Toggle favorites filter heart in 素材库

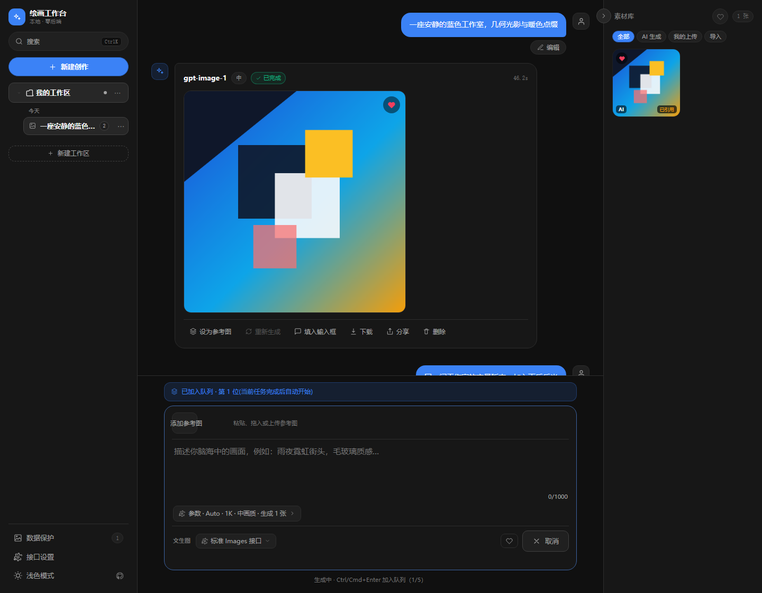720,16
